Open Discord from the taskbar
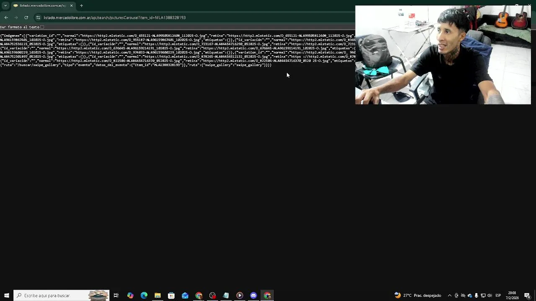Image resolution: width=536 pixels, height=301 pixels. [x=253, y=296]
